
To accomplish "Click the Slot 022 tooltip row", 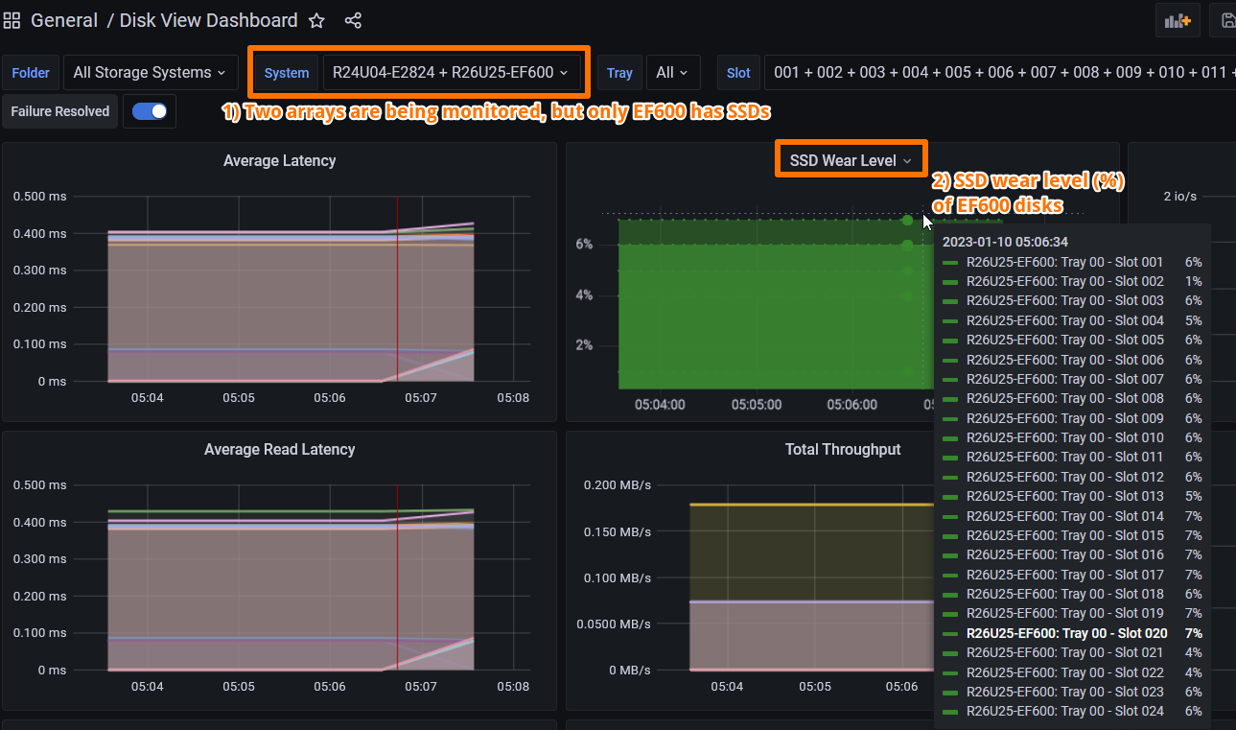I will tap(1072, 672).
